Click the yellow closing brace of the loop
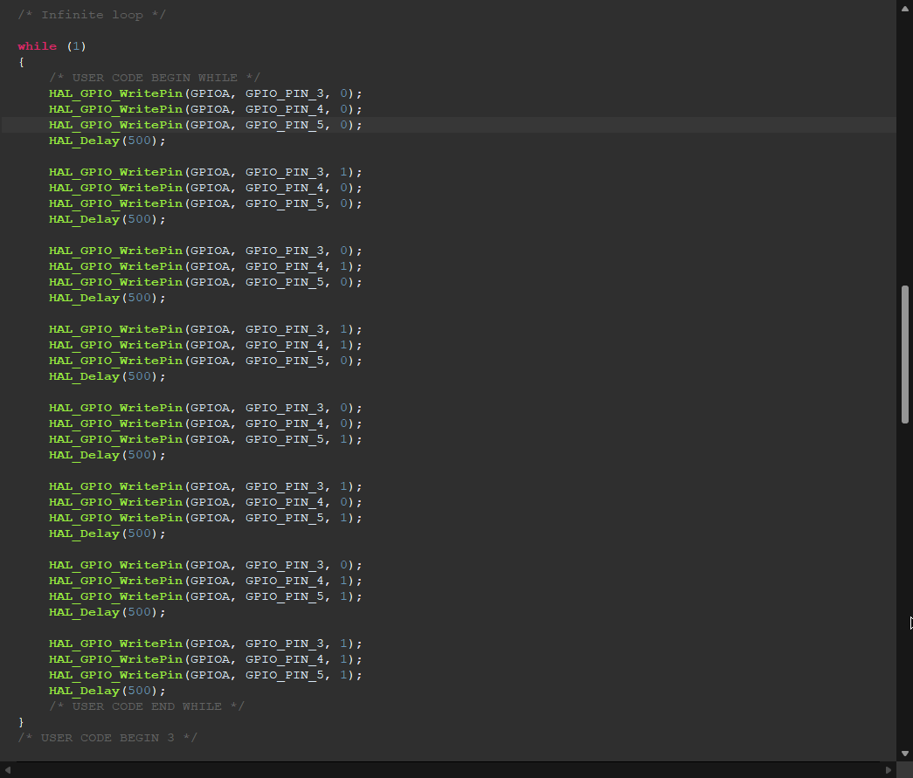 (x=21, y=722)
